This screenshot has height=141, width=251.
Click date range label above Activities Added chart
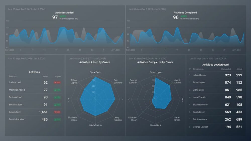coord(27,9)
